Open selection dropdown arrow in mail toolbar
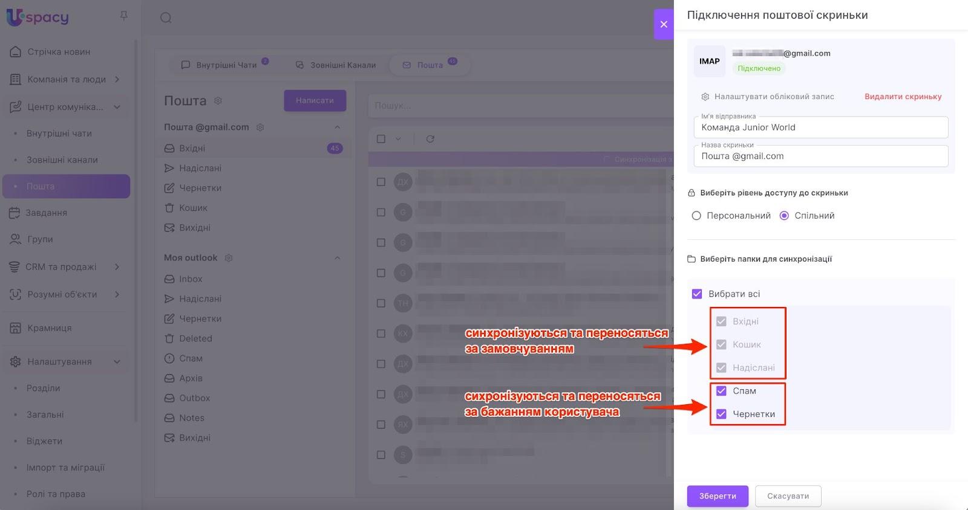The height and width of the screenshot is (510, 968). [398, 139]
